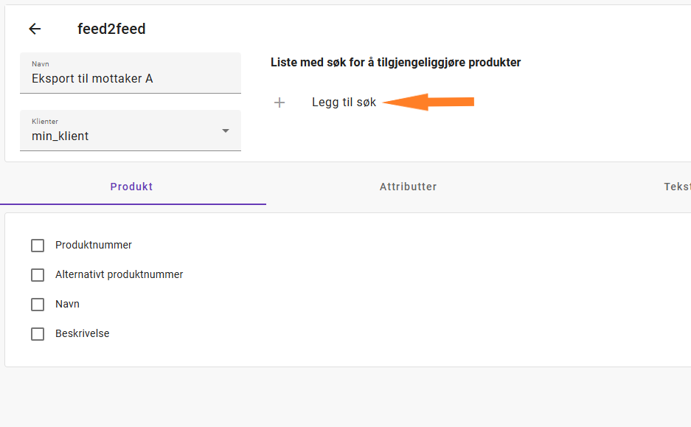Switch to the Attributter tab

(408, 187)
